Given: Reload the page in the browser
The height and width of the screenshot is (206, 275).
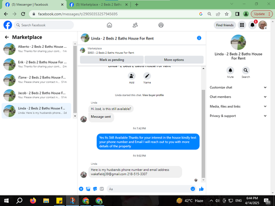Looking at the screenshot, I should pyautogui.click(x=23, y=14).
